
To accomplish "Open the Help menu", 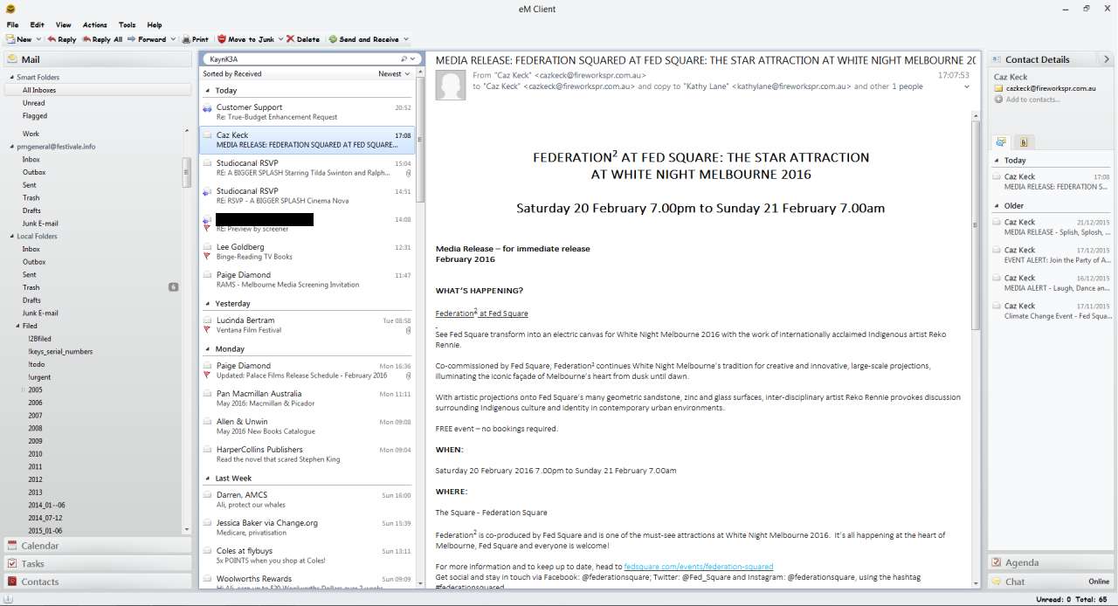I will (x=155, y=25).
